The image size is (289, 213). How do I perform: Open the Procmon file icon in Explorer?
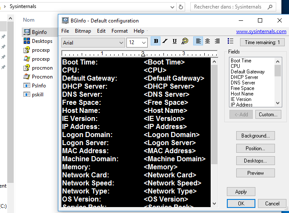(x=26, y=77)
